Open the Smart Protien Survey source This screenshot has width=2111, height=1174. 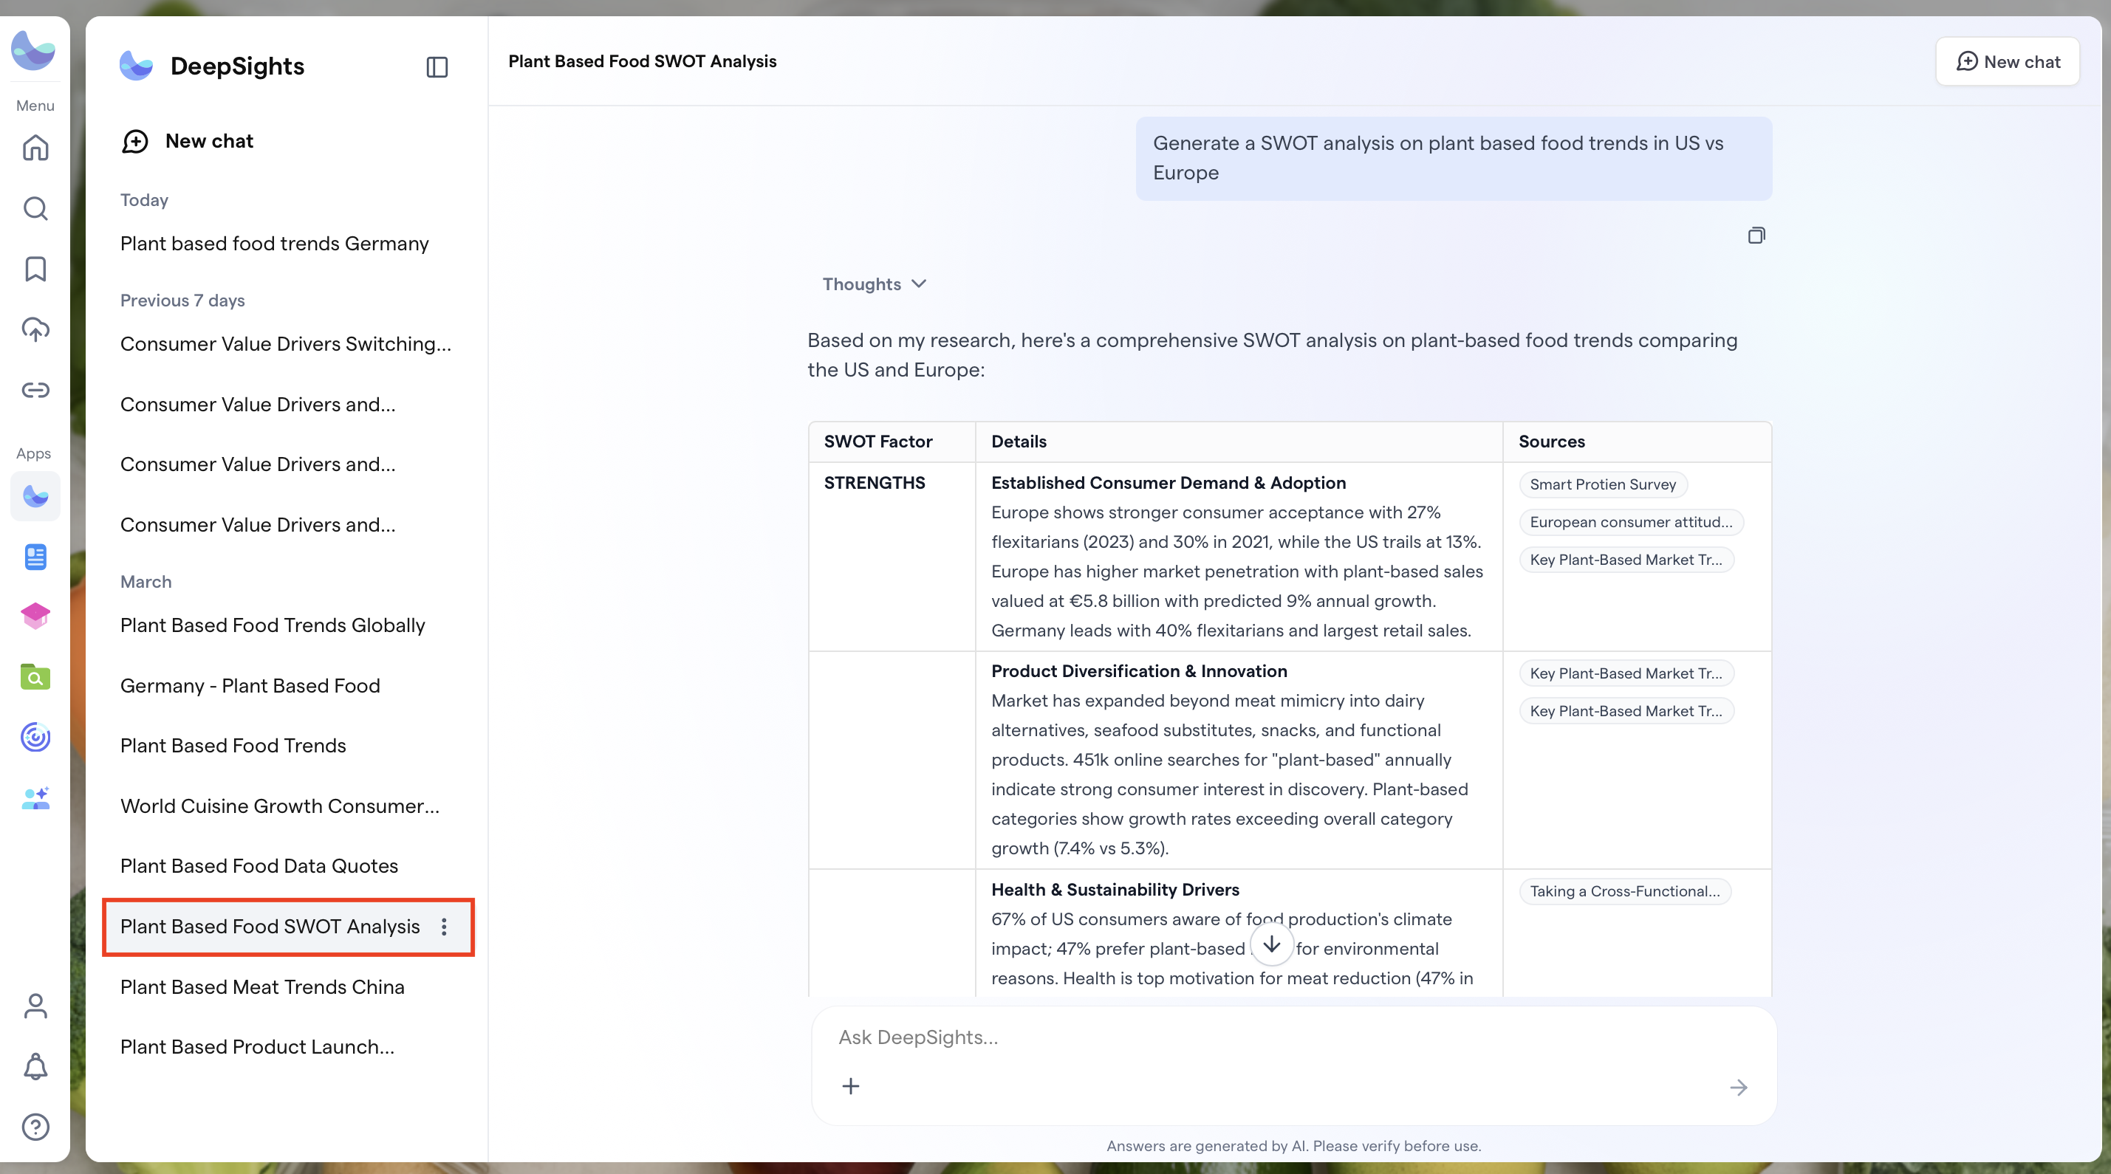(x=1602, y=484)
